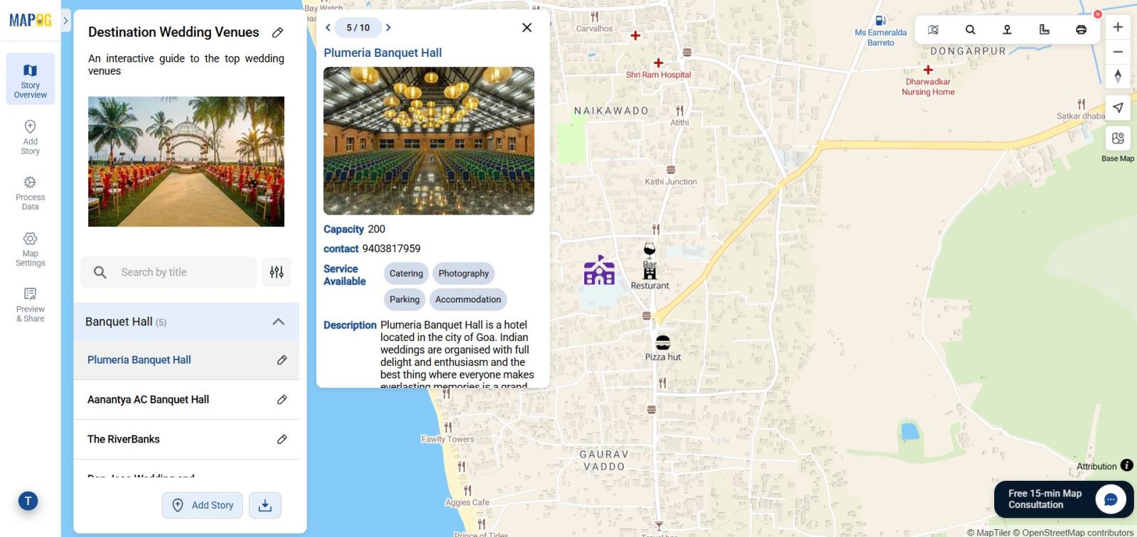Click the Add Story button
The width and height of the screenshot is (1137, 537).
click(203, 505)
